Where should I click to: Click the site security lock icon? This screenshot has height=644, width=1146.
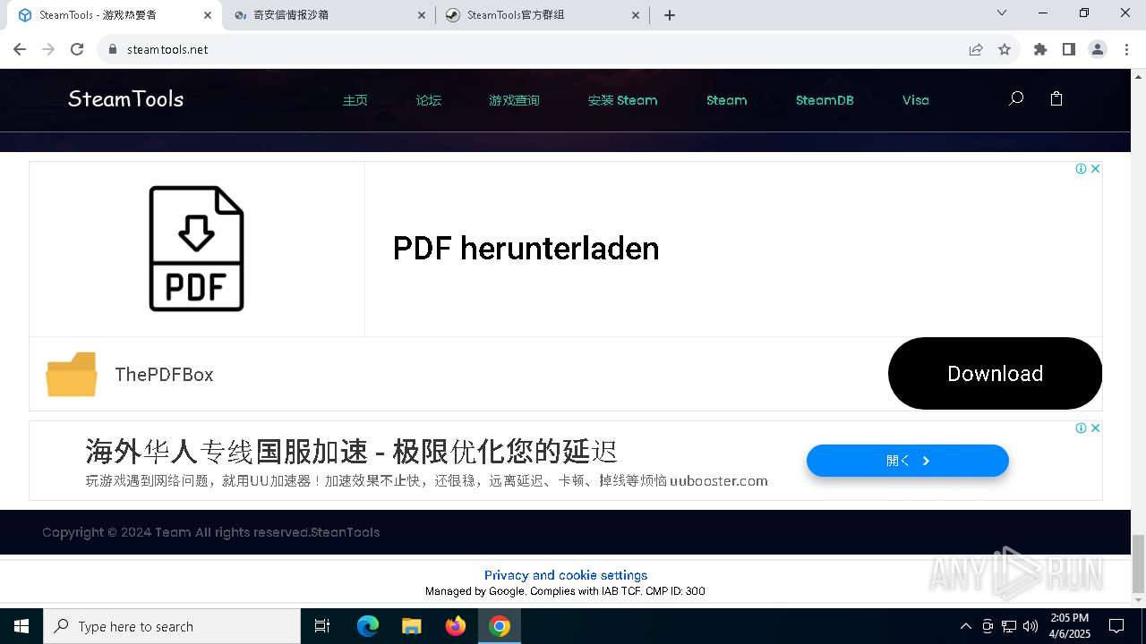pyautogui.click(x=113, y=49)
